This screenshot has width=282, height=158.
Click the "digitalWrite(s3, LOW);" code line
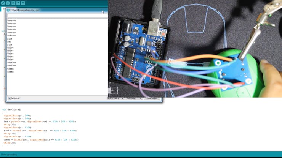click(x=18, y=118)
